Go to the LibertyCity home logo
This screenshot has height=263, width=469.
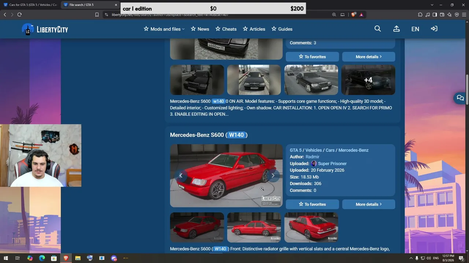tap(45, 29)
